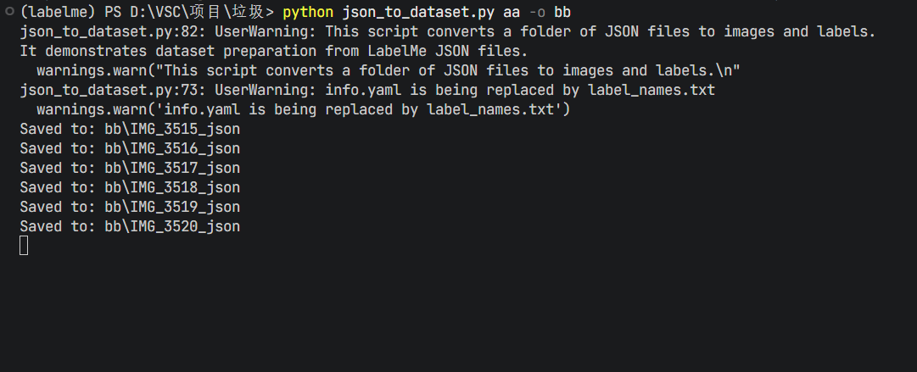Click the command decoration circle beside the prompt
The image size is (917, 372).
coord(8,12)
